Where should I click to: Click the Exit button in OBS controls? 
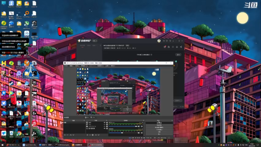click(159, 134)
